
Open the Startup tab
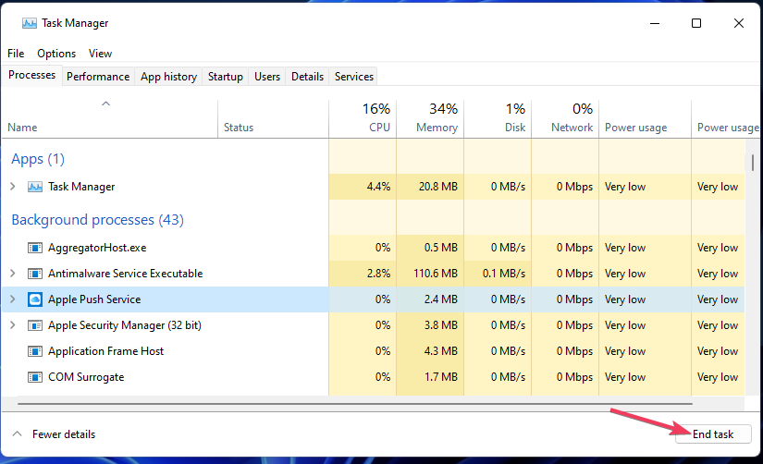tap(226, 77)
